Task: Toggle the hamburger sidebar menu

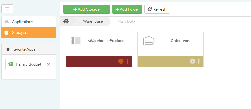Action: (x=7, y=9)
